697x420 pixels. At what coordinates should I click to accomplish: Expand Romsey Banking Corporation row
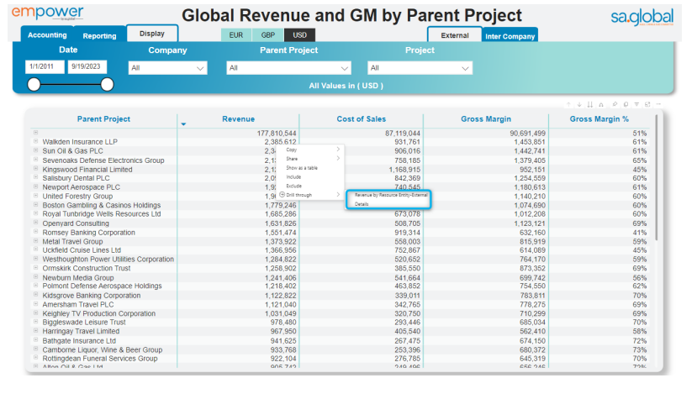(x=35, y=232)
